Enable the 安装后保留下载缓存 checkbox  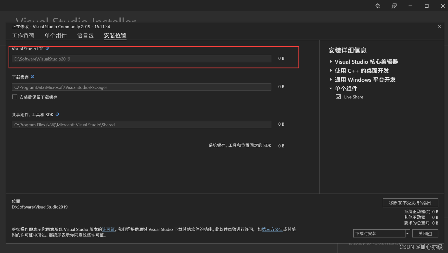[x=15, y=97]
